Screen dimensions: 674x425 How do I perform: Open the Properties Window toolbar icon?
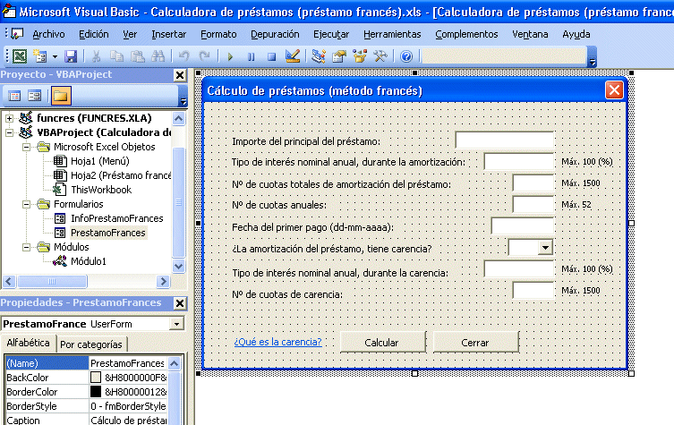point(338,56)
